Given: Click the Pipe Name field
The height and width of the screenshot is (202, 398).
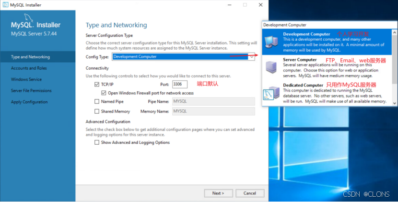Looking at the screenshot, I should pyautogui.click(x=213, y=101).
